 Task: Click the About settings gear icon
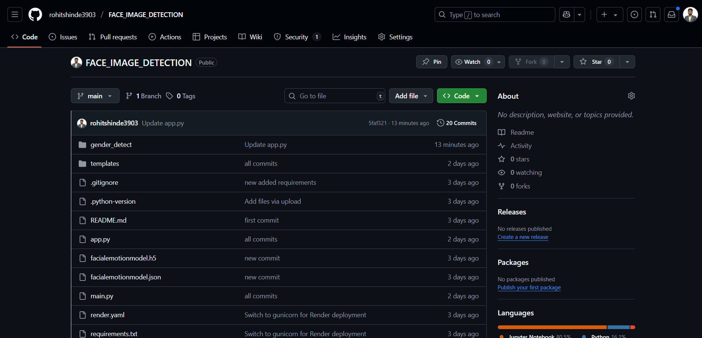(x=631, y=96)
